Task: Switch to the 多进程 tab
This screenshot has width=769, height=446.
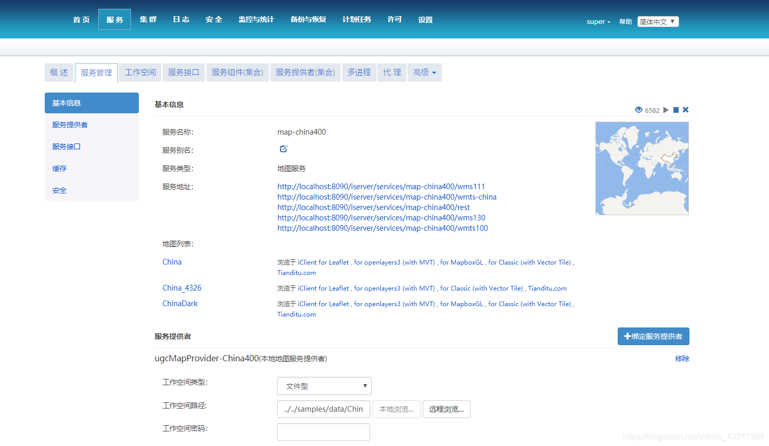Action: tap(359, 72)
